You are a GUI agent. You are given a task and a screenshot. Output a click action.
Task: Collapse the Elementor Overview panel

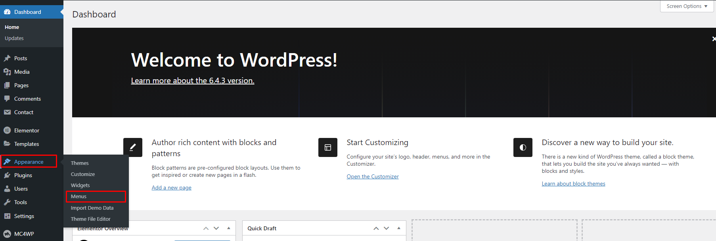[229, 228]
